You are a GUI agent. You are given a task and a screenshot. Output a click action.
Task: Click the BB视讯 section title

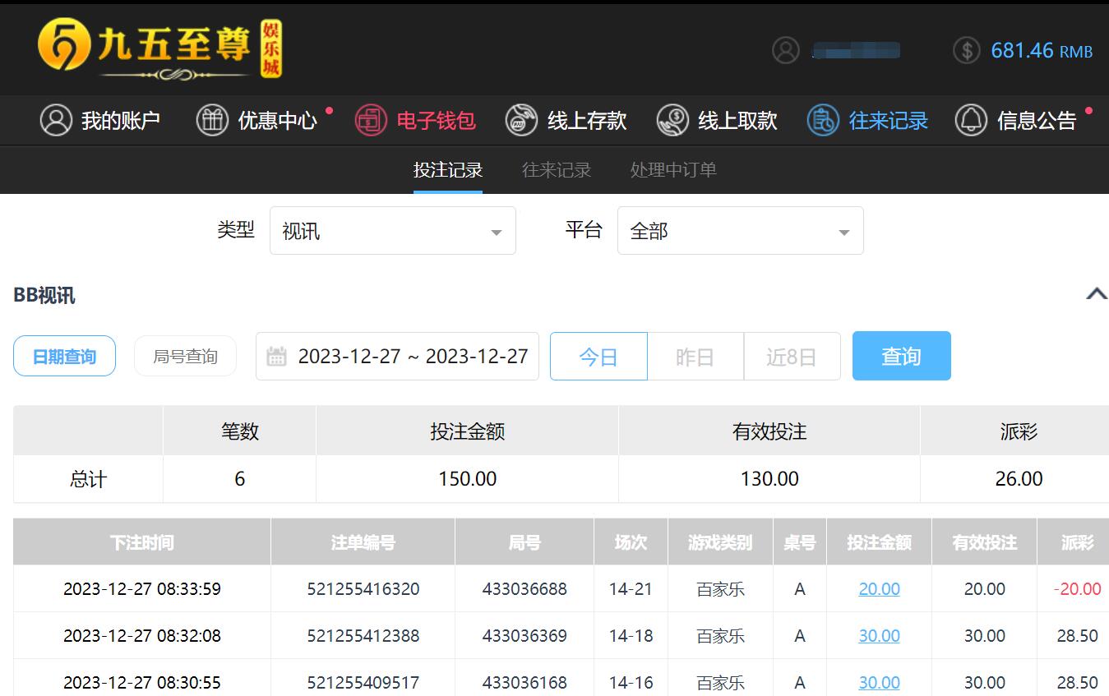click(44, 295)
